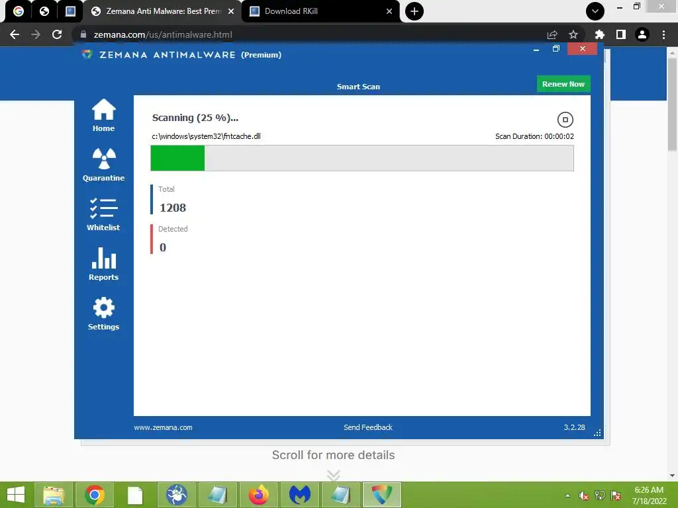678x508 pixels.
Task: Open Zemana Settings gear
Action: click(103, 314)
